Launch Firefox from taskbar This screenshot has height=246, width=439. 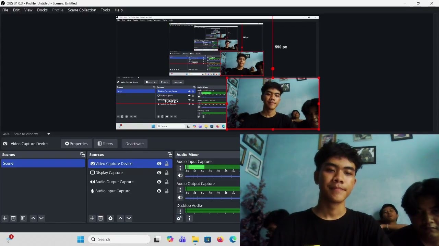coord(220,239)
